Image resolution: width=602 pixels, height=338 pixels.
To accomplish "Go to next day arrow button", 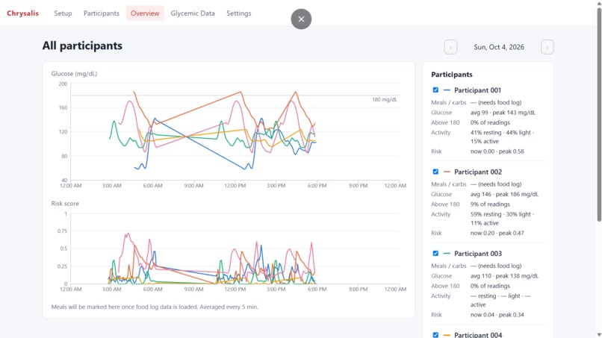I will tap(547, 47).
